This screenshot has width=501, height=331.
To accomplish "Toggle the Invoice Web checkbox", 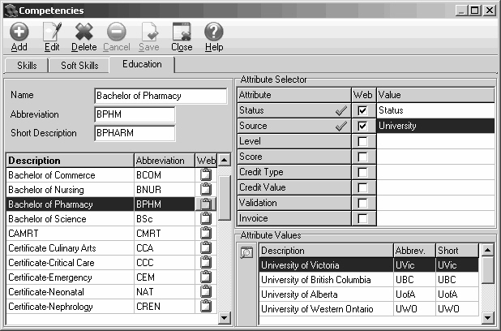I will coord(362,218).
